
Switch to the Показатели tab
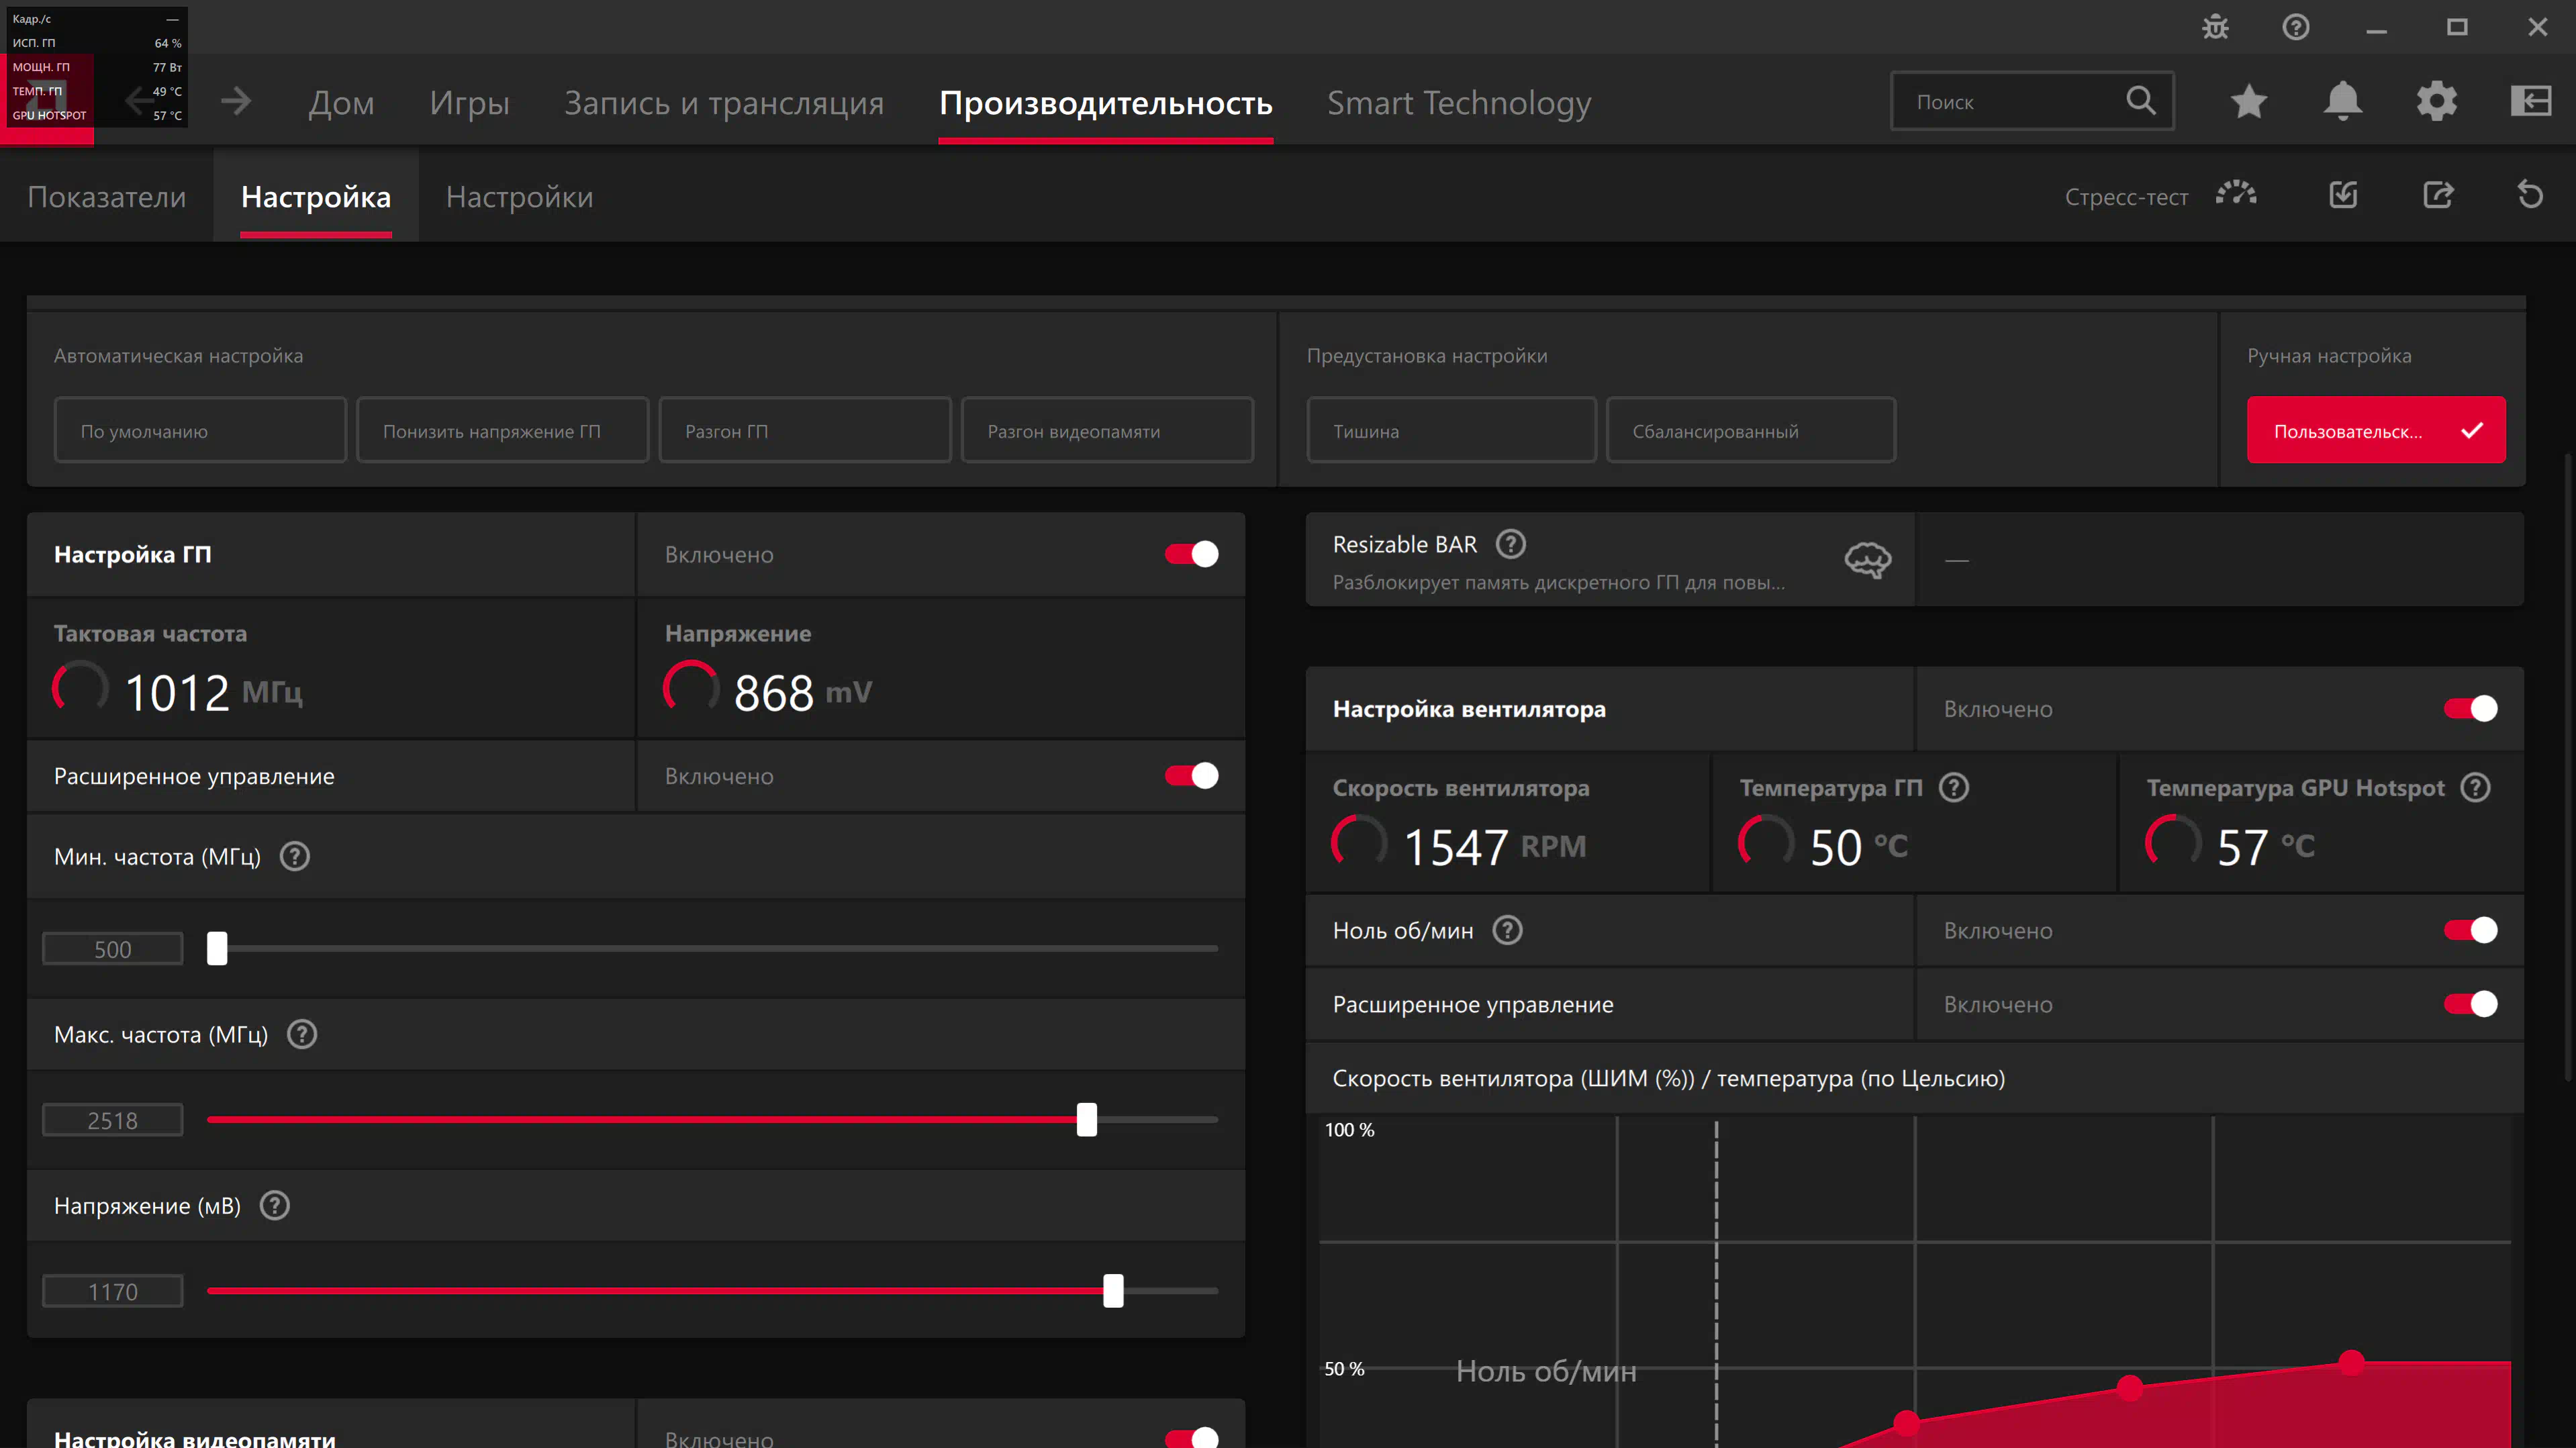(x=106, y=197)
